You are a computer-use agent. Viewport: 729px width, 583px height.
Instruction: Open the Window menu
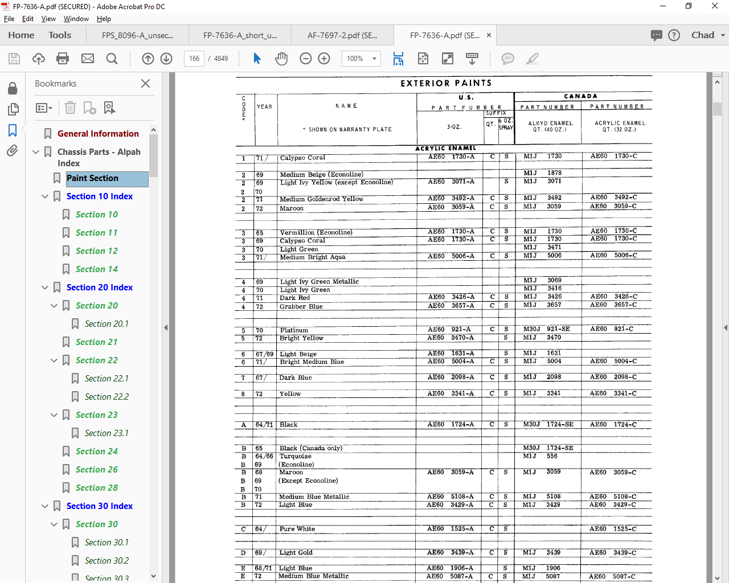pyautogui.click(x=76, y=19)
